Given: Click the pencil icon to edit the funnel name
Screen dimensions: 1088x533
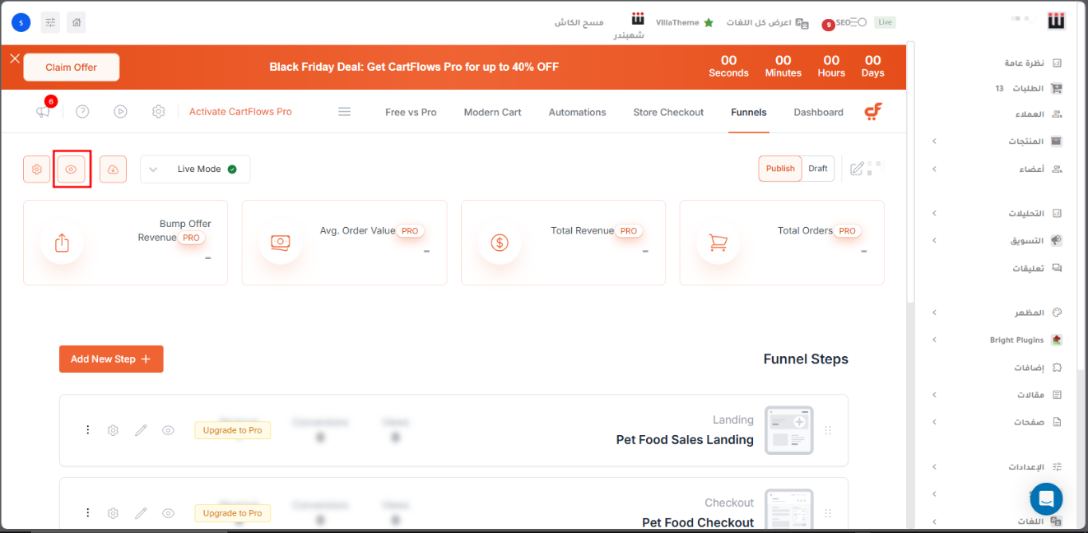Looking at the screenshot, I should 857,169.
